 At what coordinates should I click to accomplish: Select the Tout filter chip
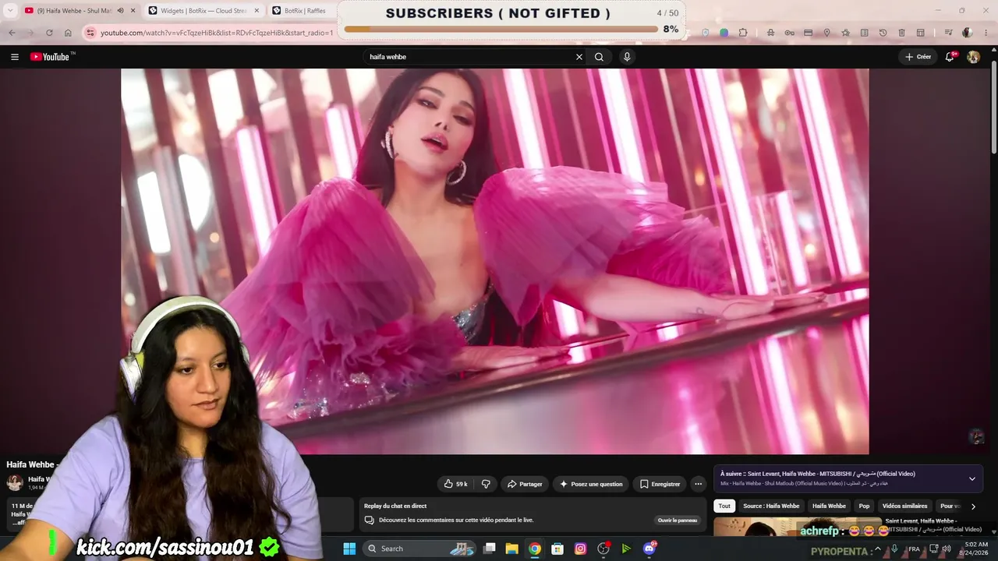click(724, 506)
